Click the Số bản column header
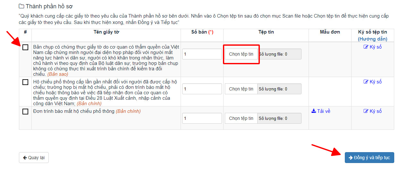This screenshot has height=171, width=400. pos(202,32)
